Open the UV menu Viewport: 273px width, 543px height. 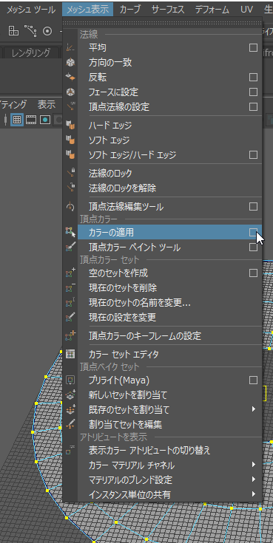(246, 10)
